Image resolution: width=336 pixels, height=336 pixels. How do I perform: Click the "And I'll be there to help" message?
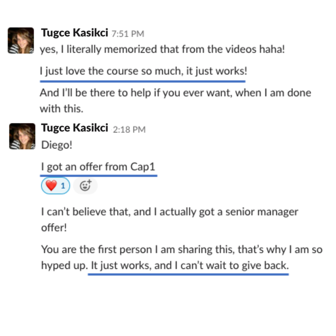click(175, 93)
